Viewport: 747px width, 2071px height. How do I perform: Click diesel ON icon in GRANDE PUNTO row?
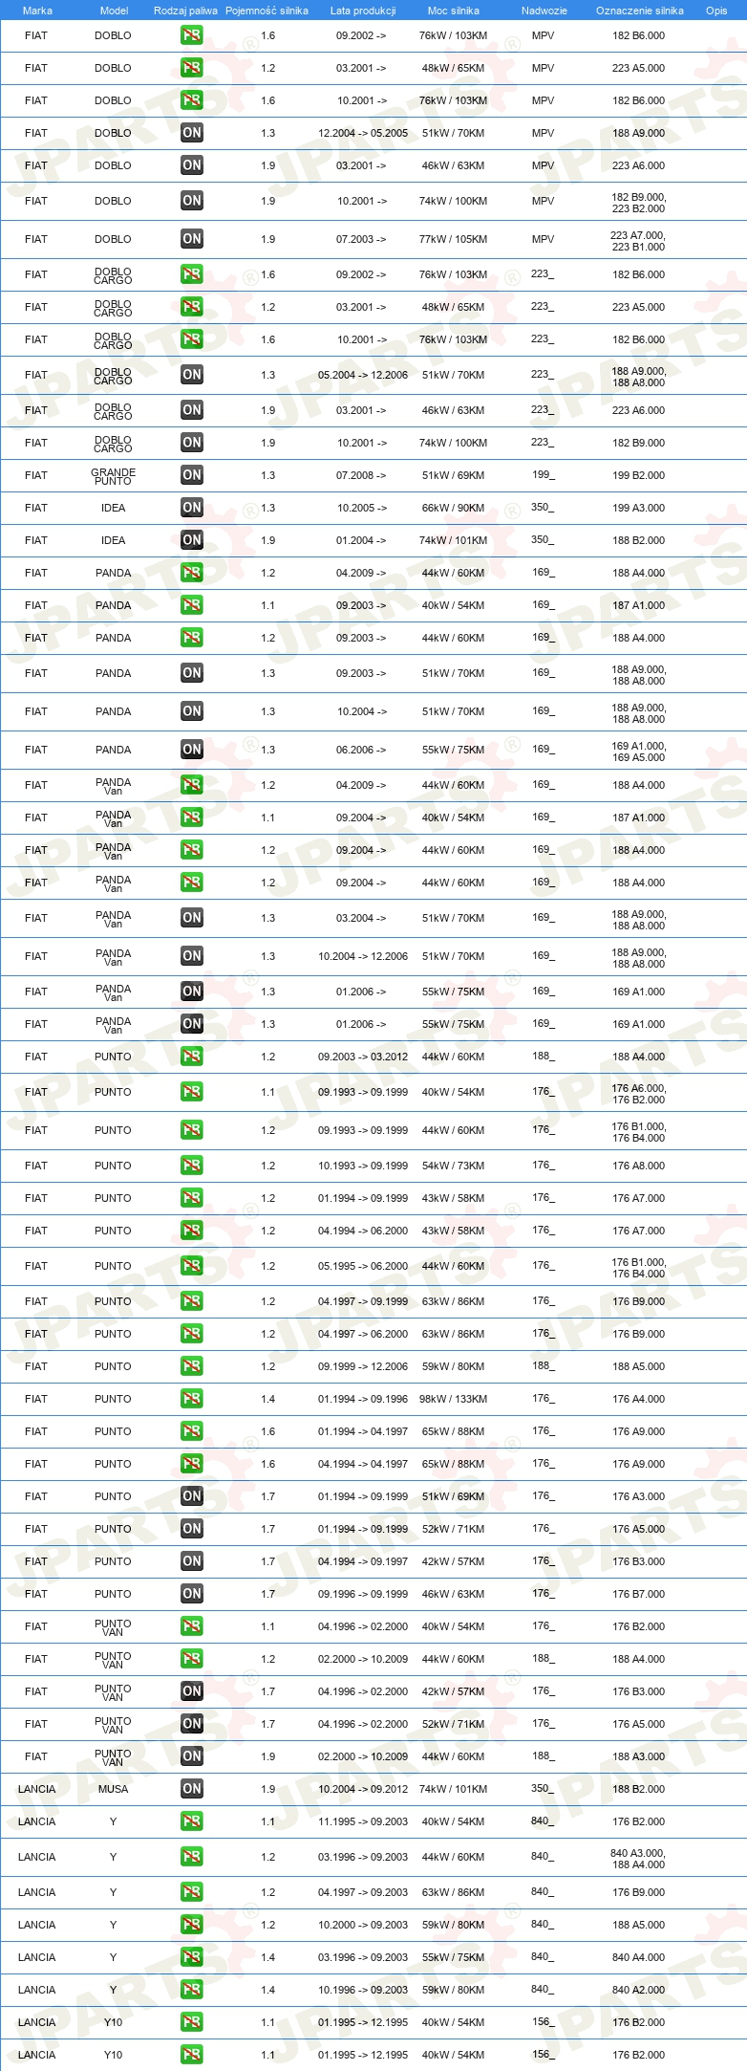click(191, 475)
